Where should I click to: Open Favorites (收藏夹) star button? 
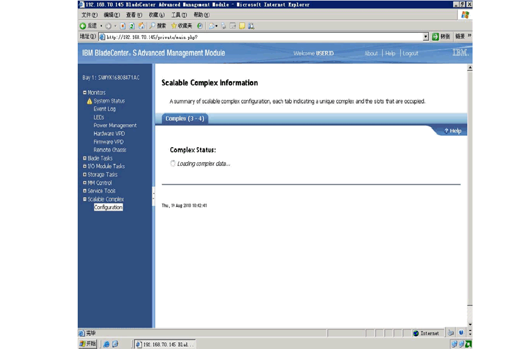point(182,26)
